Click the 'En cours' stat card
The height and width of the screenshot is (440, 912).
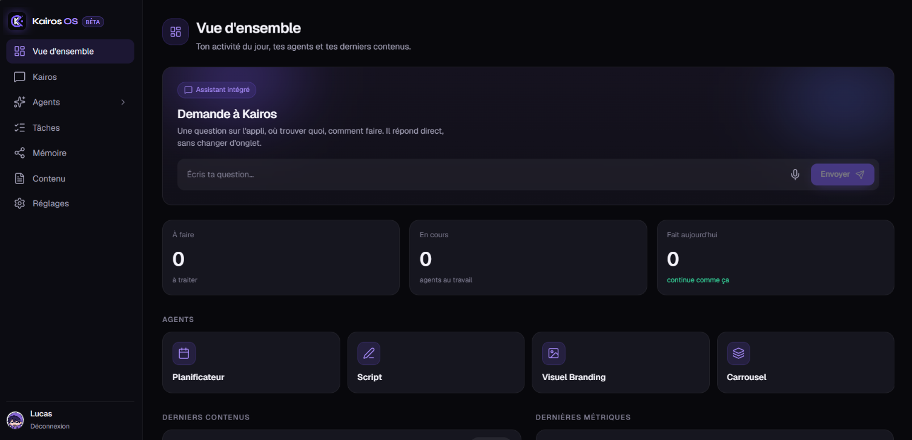528,257
